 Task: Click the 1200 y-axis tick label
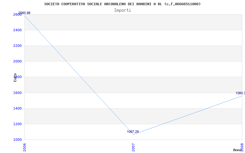(17, 124)
